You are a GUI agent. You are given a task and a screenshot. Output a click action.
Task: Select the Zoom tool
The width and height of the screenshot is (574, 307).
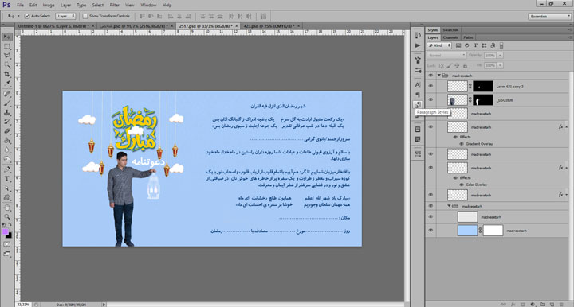(7, 217)
